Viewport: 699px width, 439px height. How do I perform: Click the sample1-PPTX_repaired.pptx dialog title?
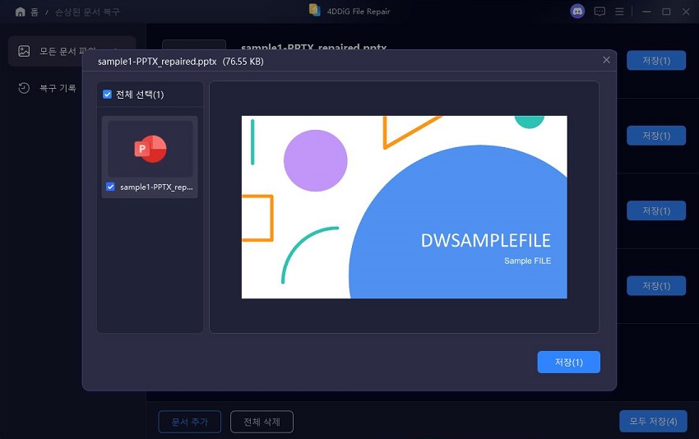[157, 62]
